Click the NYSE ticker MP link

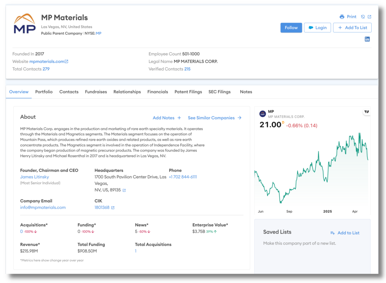(98, 33)
